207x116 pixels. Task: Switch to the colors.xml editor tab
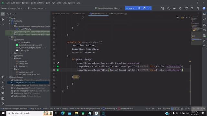pyautogui.click(x=79, y=14)
